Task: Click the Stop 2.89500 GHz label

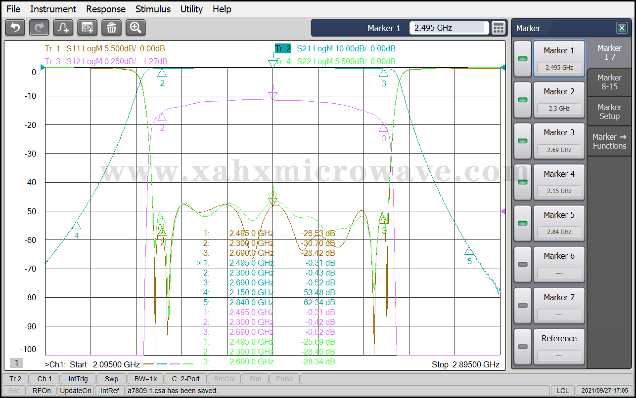Action: pyautogui.click(x=465, y=364)
